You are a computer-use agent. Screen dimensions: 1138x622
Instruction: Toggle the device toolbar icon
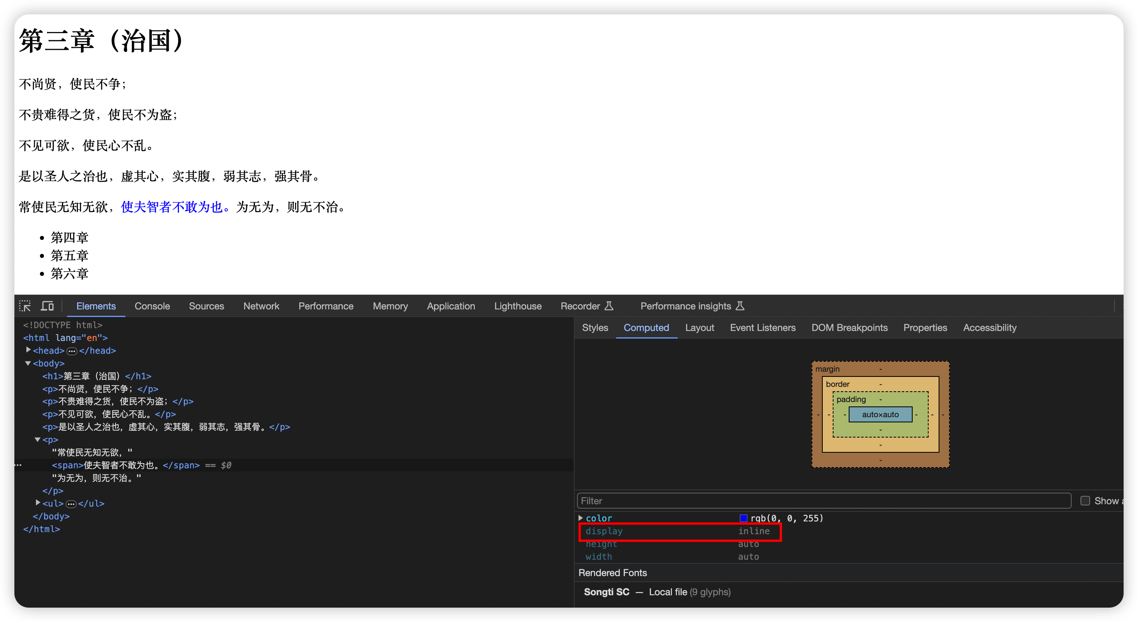point(47,306)
